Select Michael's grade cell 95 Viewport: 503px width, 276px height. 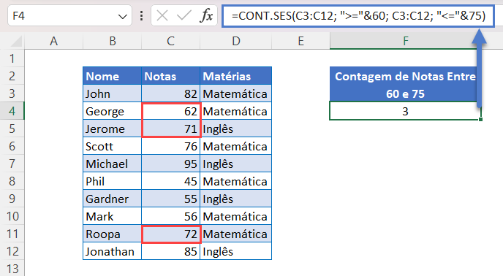(x=170, y=164)
